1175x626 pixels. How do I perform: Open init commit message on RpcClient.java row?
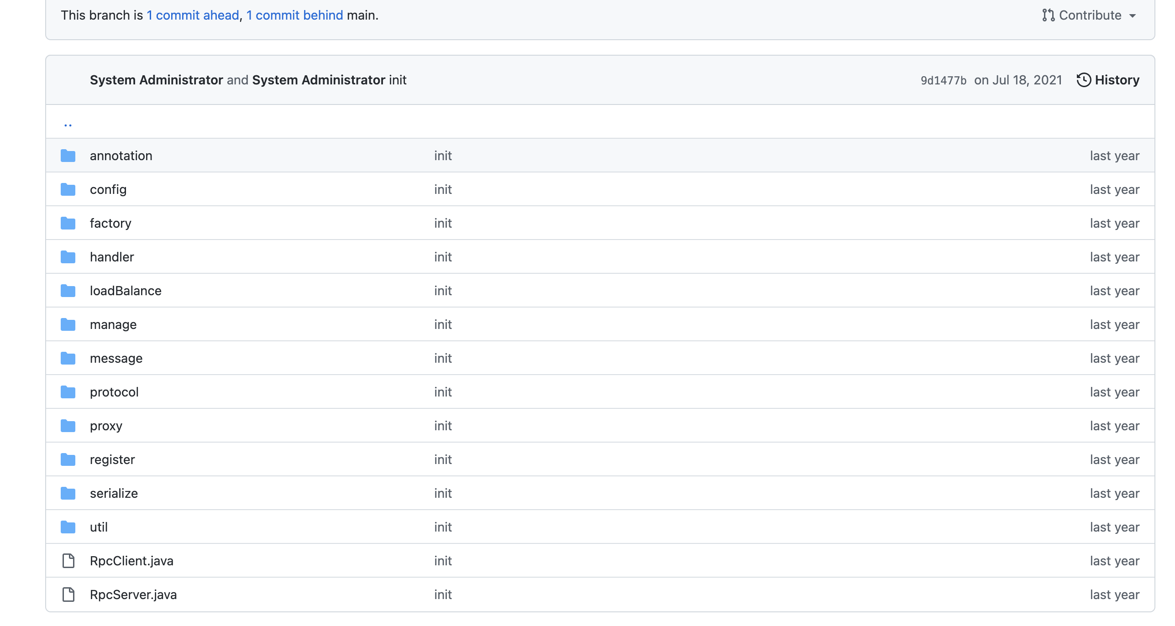pos(443,561)
